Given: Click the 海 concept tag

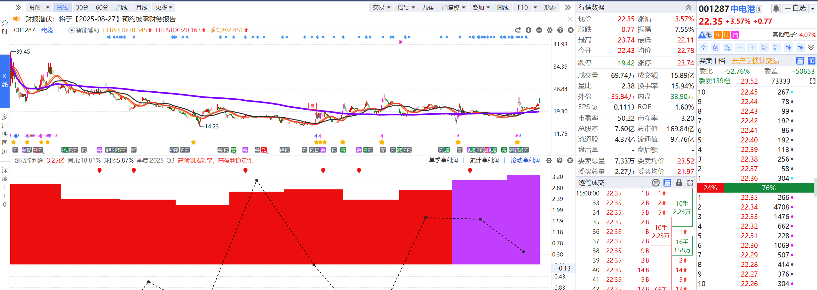Looking at the screenshot, I should coord(728,48).
